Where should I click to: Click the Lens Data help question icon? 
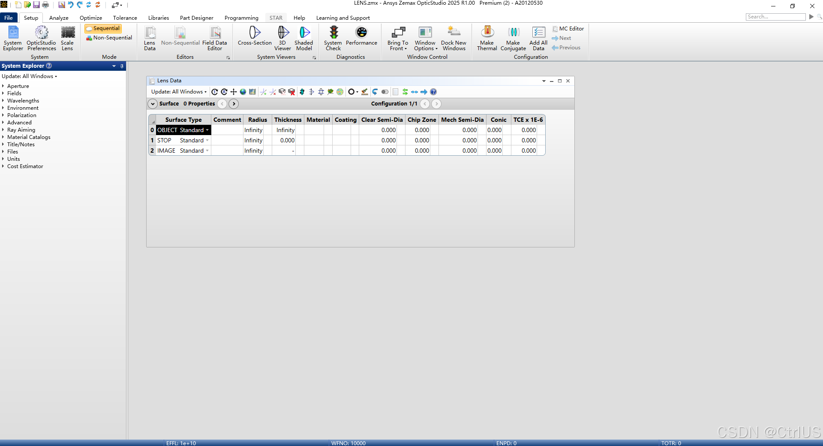pyautogui.click(x=433, y=92)
